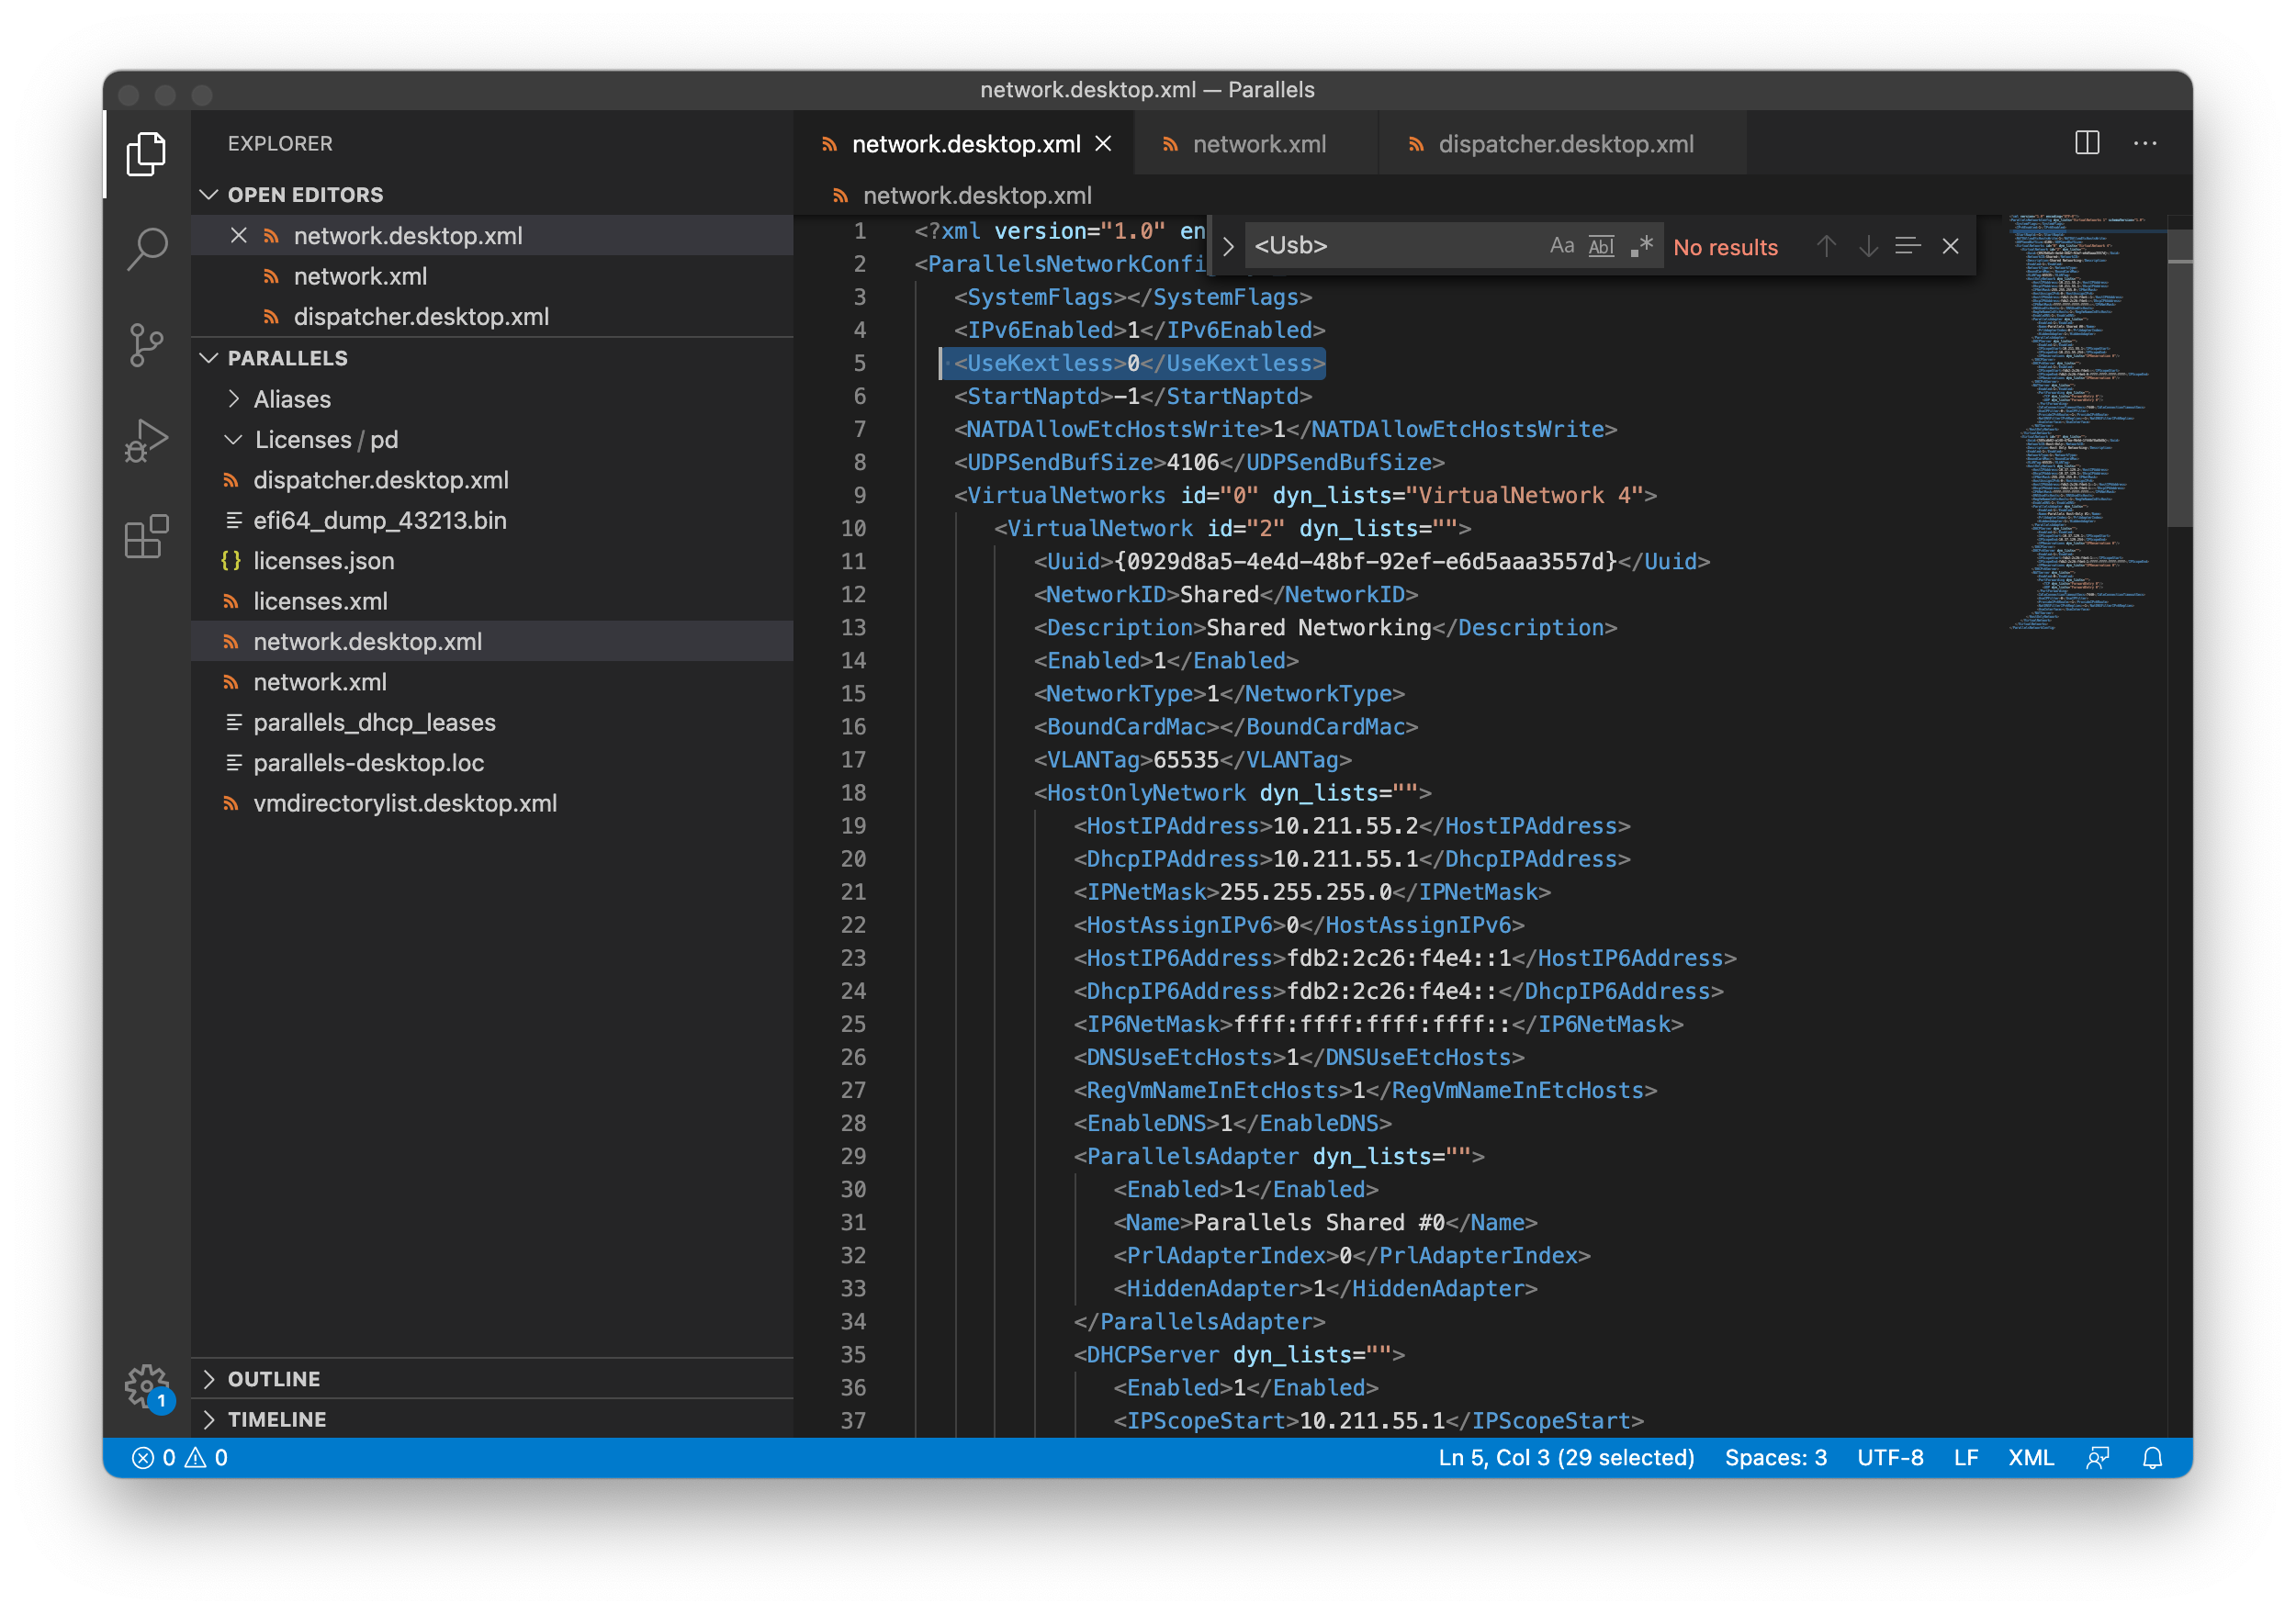Click errors and warnings count in status bar
This screenshot has width=2296, height=1614.
(180, 1457)
